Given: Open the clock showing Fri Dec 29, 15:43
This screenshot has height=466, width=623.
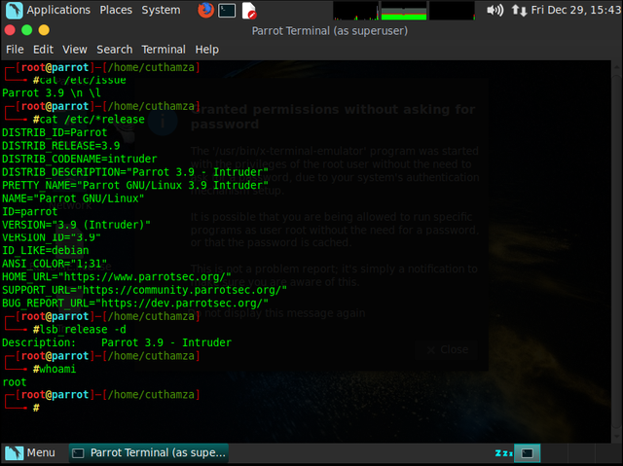Looking at the screenshot, I should 575,10.
